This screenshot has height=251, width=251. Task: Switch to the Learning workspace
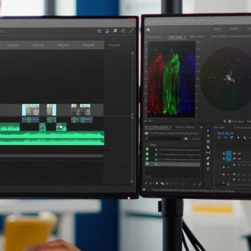click(x=217, y=29)
